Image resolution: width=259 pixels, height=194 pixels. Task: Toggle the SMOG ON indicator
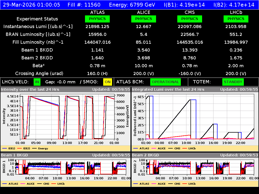(107, 82)
